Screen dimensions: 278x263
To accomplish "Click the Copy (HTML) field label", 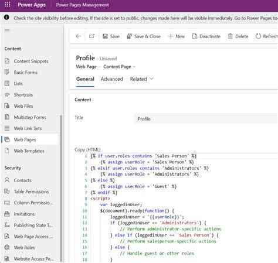I will coord(87,149).
